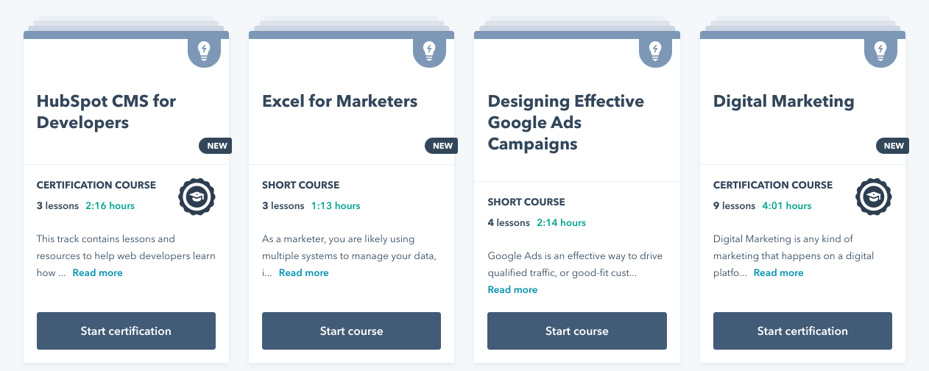The image size is (929, 371).
Task: Open the Digital Marketing course title
Action: pyautogui.click(x=783, y=102)
